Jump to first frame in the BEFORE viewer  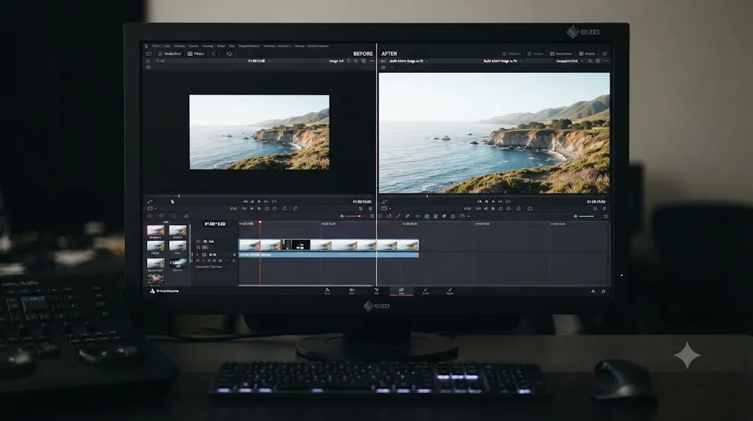pos(246,202)
